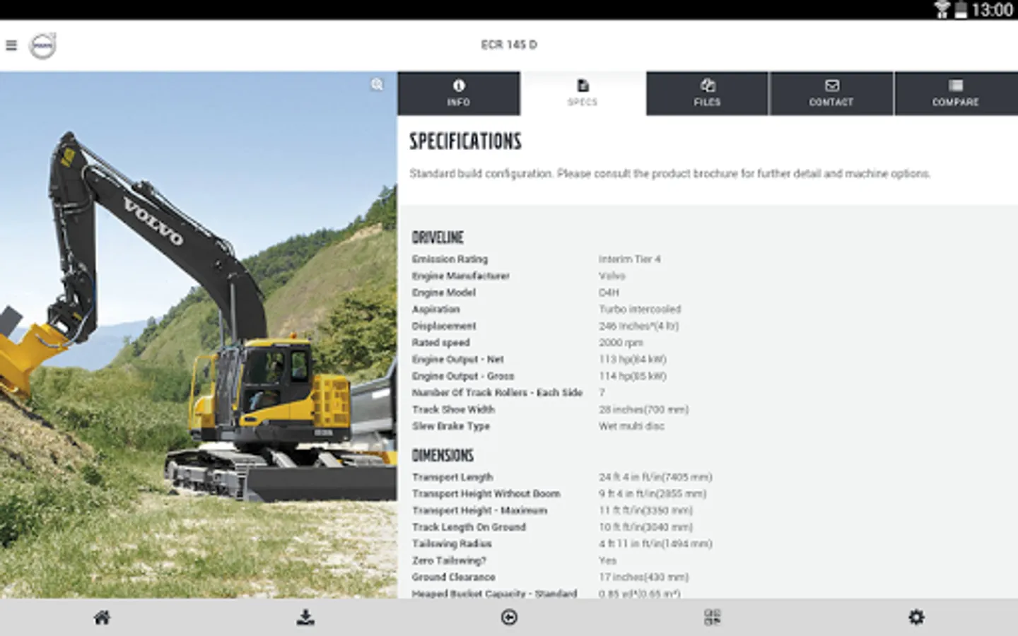The height and width of the screenshot is (636, 1018).
Task: Tap the Wet multi disc value
Action: (631, 426)
